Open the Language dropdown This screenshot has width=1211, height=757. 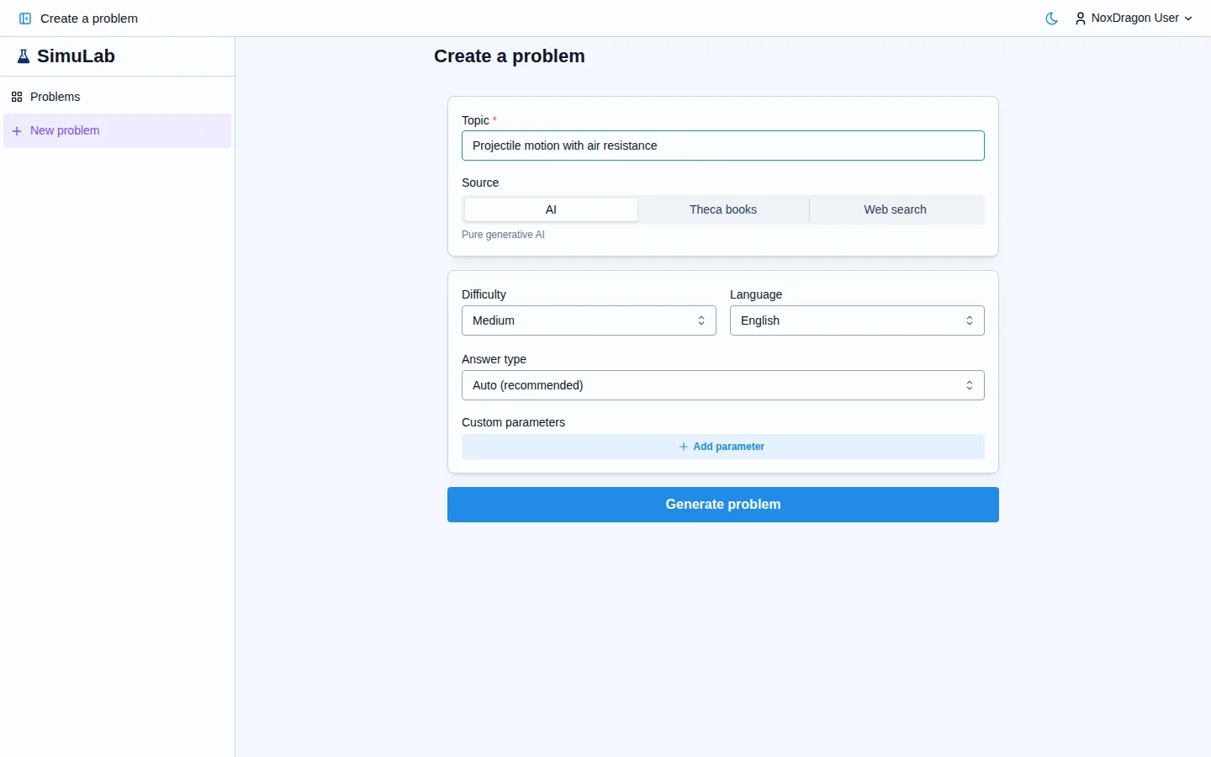[x=857, y=320]
